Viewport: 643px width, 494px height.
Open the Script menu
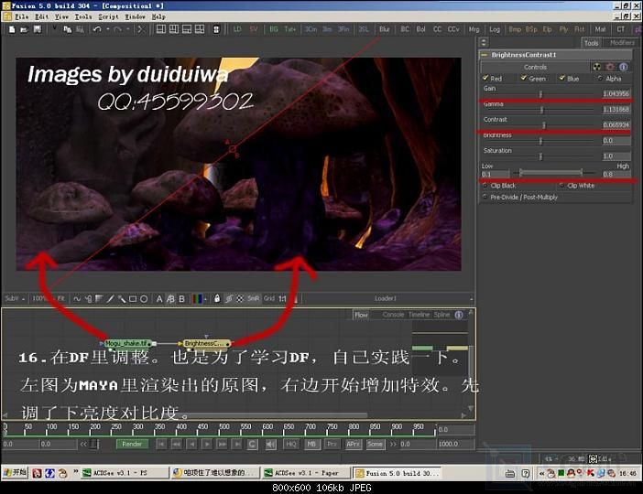pos(108,16)
